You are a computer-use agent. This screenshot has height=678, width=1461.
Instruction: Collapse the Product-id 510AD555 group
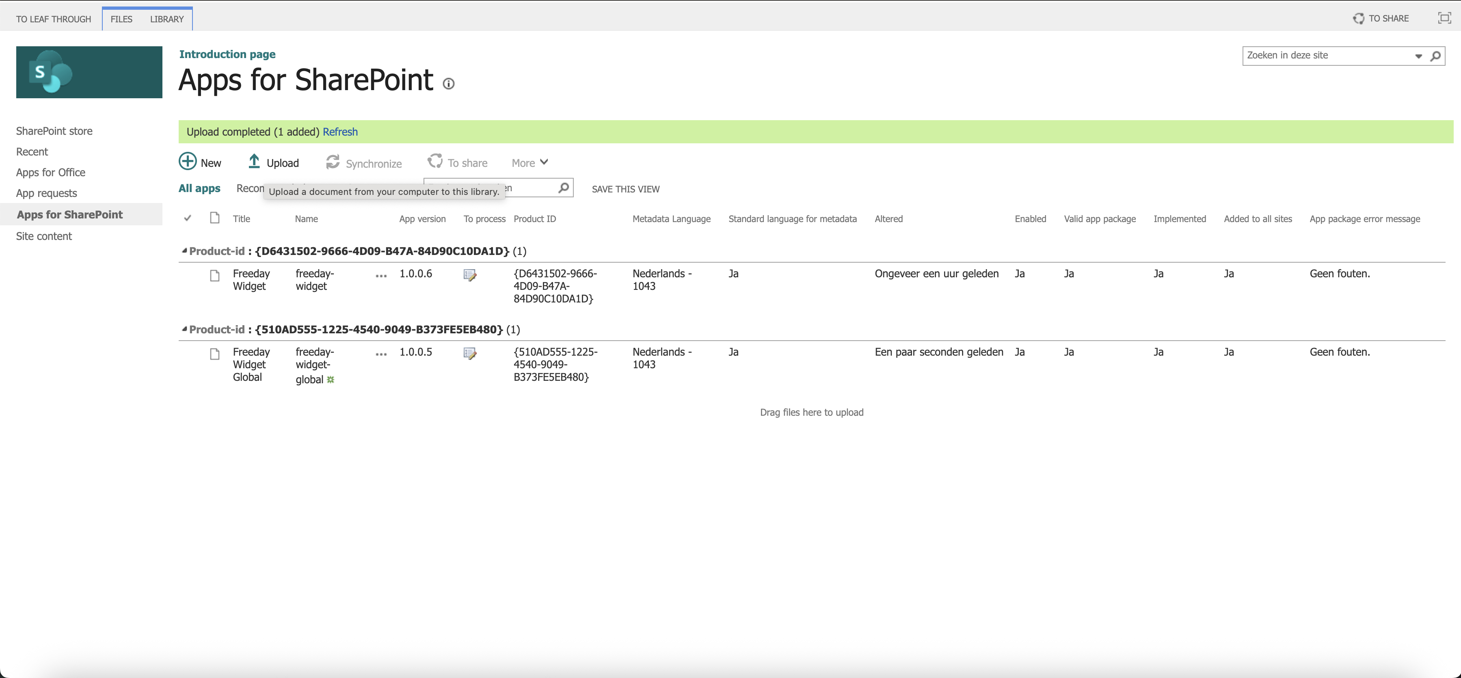point(184,329)
